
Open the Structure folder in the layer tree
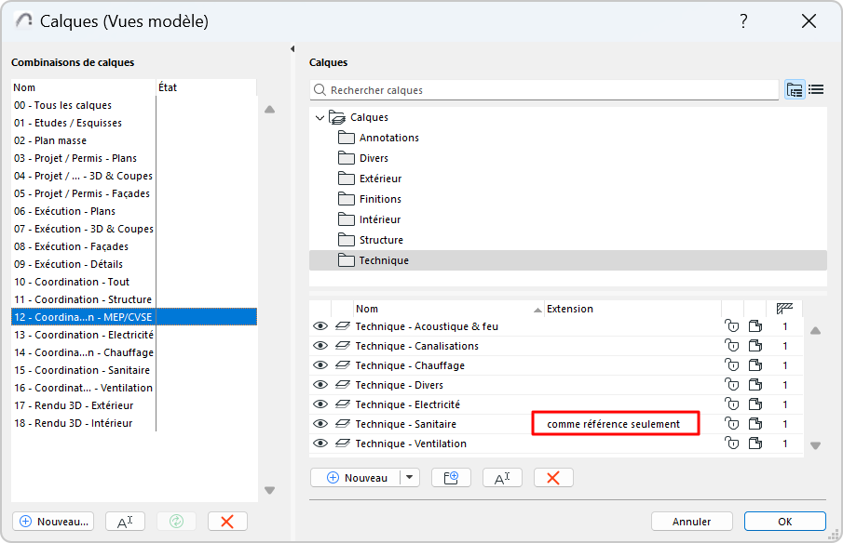point(382,240)
